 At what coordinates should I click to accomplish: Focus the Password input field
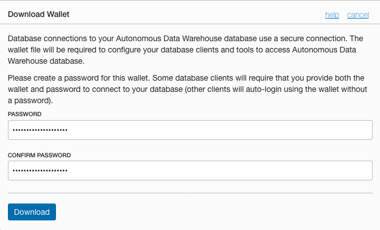click(190, 130)
